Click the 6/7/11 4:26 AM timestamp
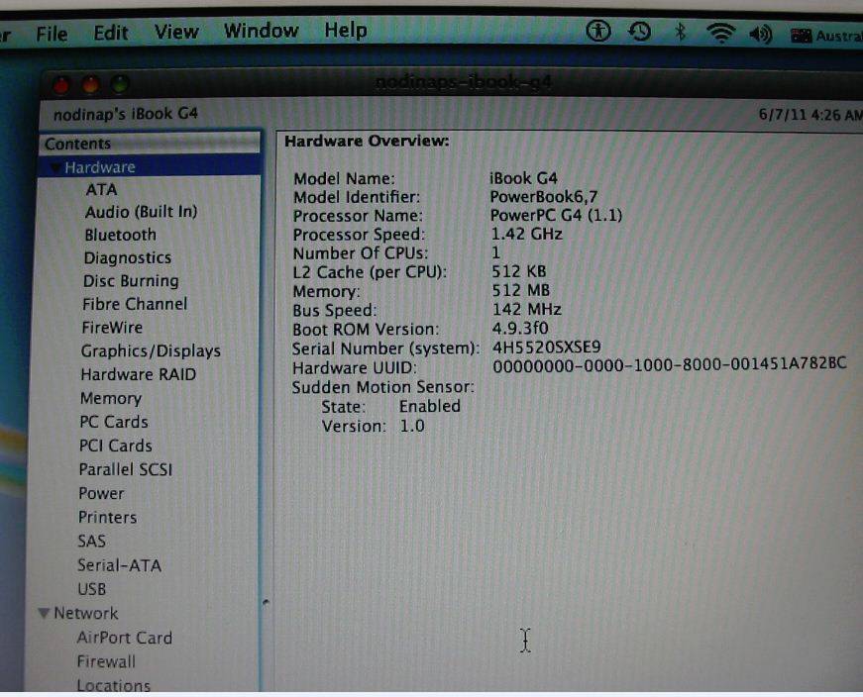This screenshot has height=697, width=863. [810, 115]
